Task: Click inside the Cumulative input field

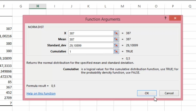Action: click(x=91, y=51)
